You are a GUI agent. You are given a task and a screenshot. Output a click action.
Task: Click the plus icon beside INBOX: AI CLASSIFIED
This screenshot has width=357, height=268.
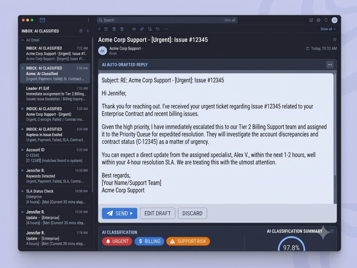[x=88, y=31]
